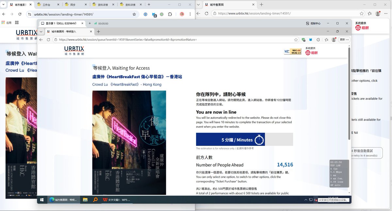This screenshot has height=211, width=392.
Task: Expand tab actions chevron in remote Edge
Action: (41, 32)
